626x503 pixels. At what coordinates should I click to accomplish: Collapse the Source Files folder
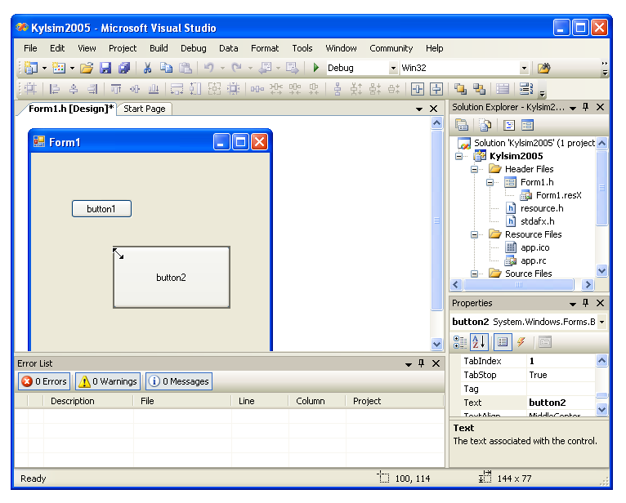point(474,274)
